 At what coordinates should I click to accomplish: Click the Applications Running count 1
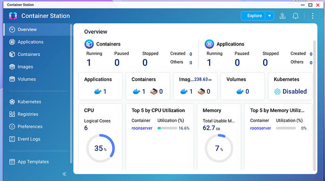coord(209,63)
